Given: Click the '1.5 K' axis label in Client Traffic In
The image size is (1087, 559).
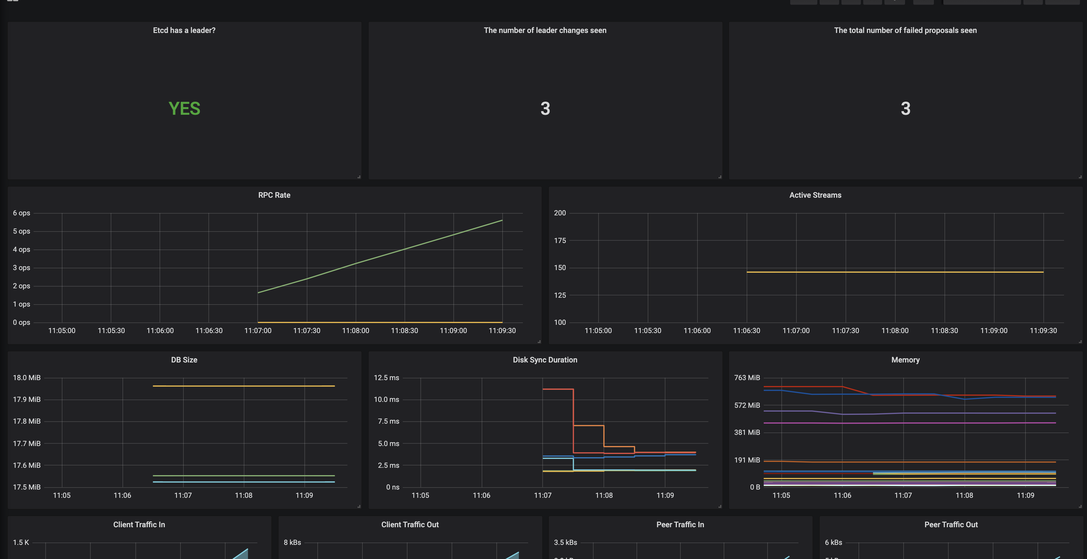Looking at the screenshot, I should 21,543.
